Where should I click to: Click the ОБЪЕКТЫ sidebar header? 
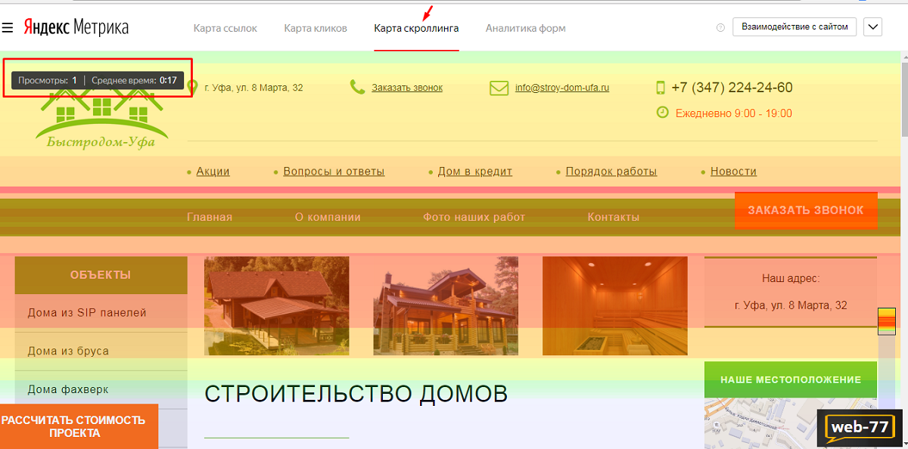coord(101,275)
